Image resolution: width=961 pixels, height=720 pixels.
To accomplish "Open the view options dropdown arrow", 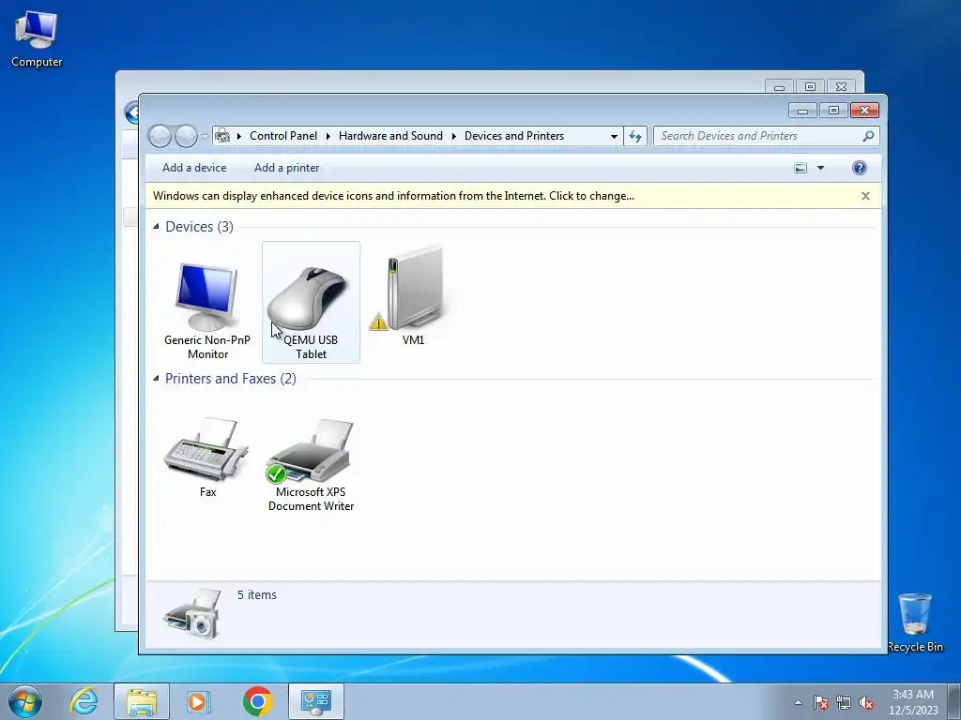I will click(820, 168).
